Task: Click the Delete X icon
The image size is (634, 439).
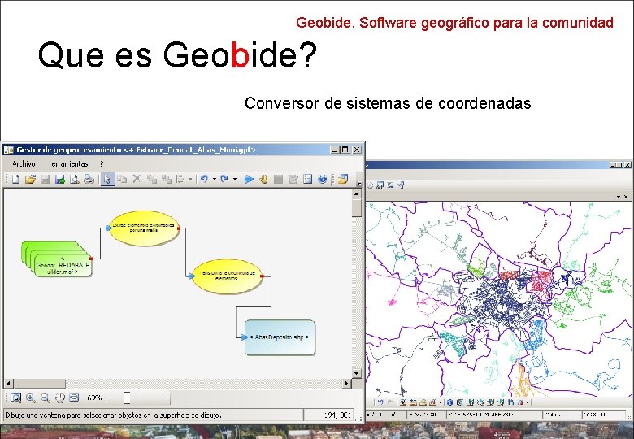Action: (x=137, y=179)
